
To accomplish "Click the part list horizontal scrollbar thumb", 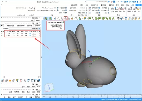I will coord(4,77).
